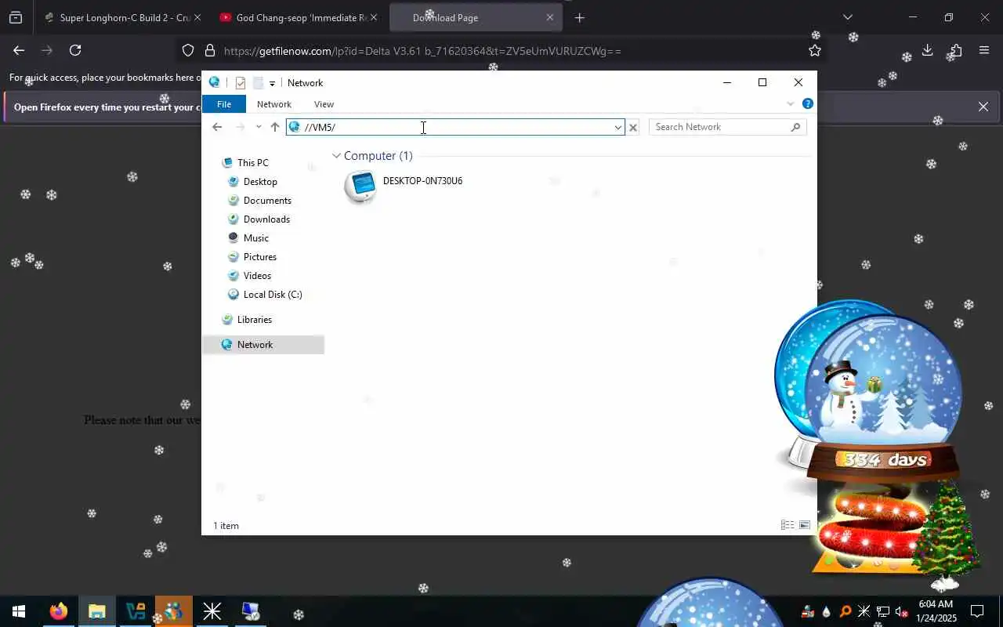Click the tray volume muted icon
Screen dimensions: 1003x627
pyautogui.click(x=902, y=611)
